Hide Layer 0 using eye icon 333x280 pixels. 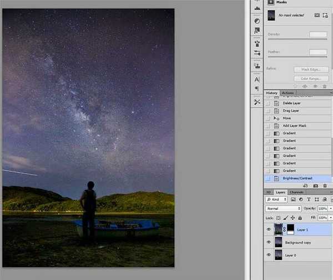pyautogui.click(x=269, y=255)
